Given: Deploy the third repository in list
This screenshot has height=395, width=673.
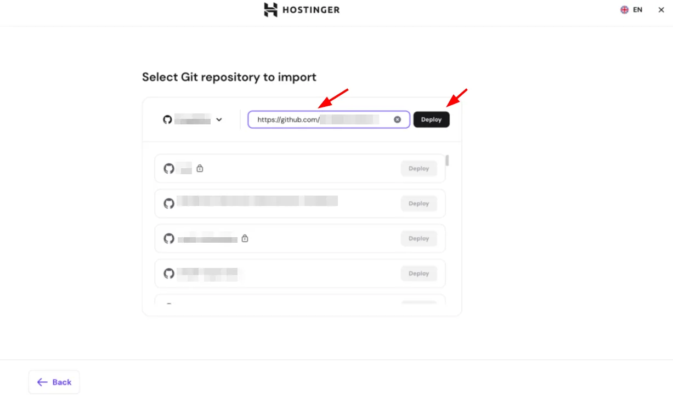Looking at the screenshot, I should tap(418, 238).
